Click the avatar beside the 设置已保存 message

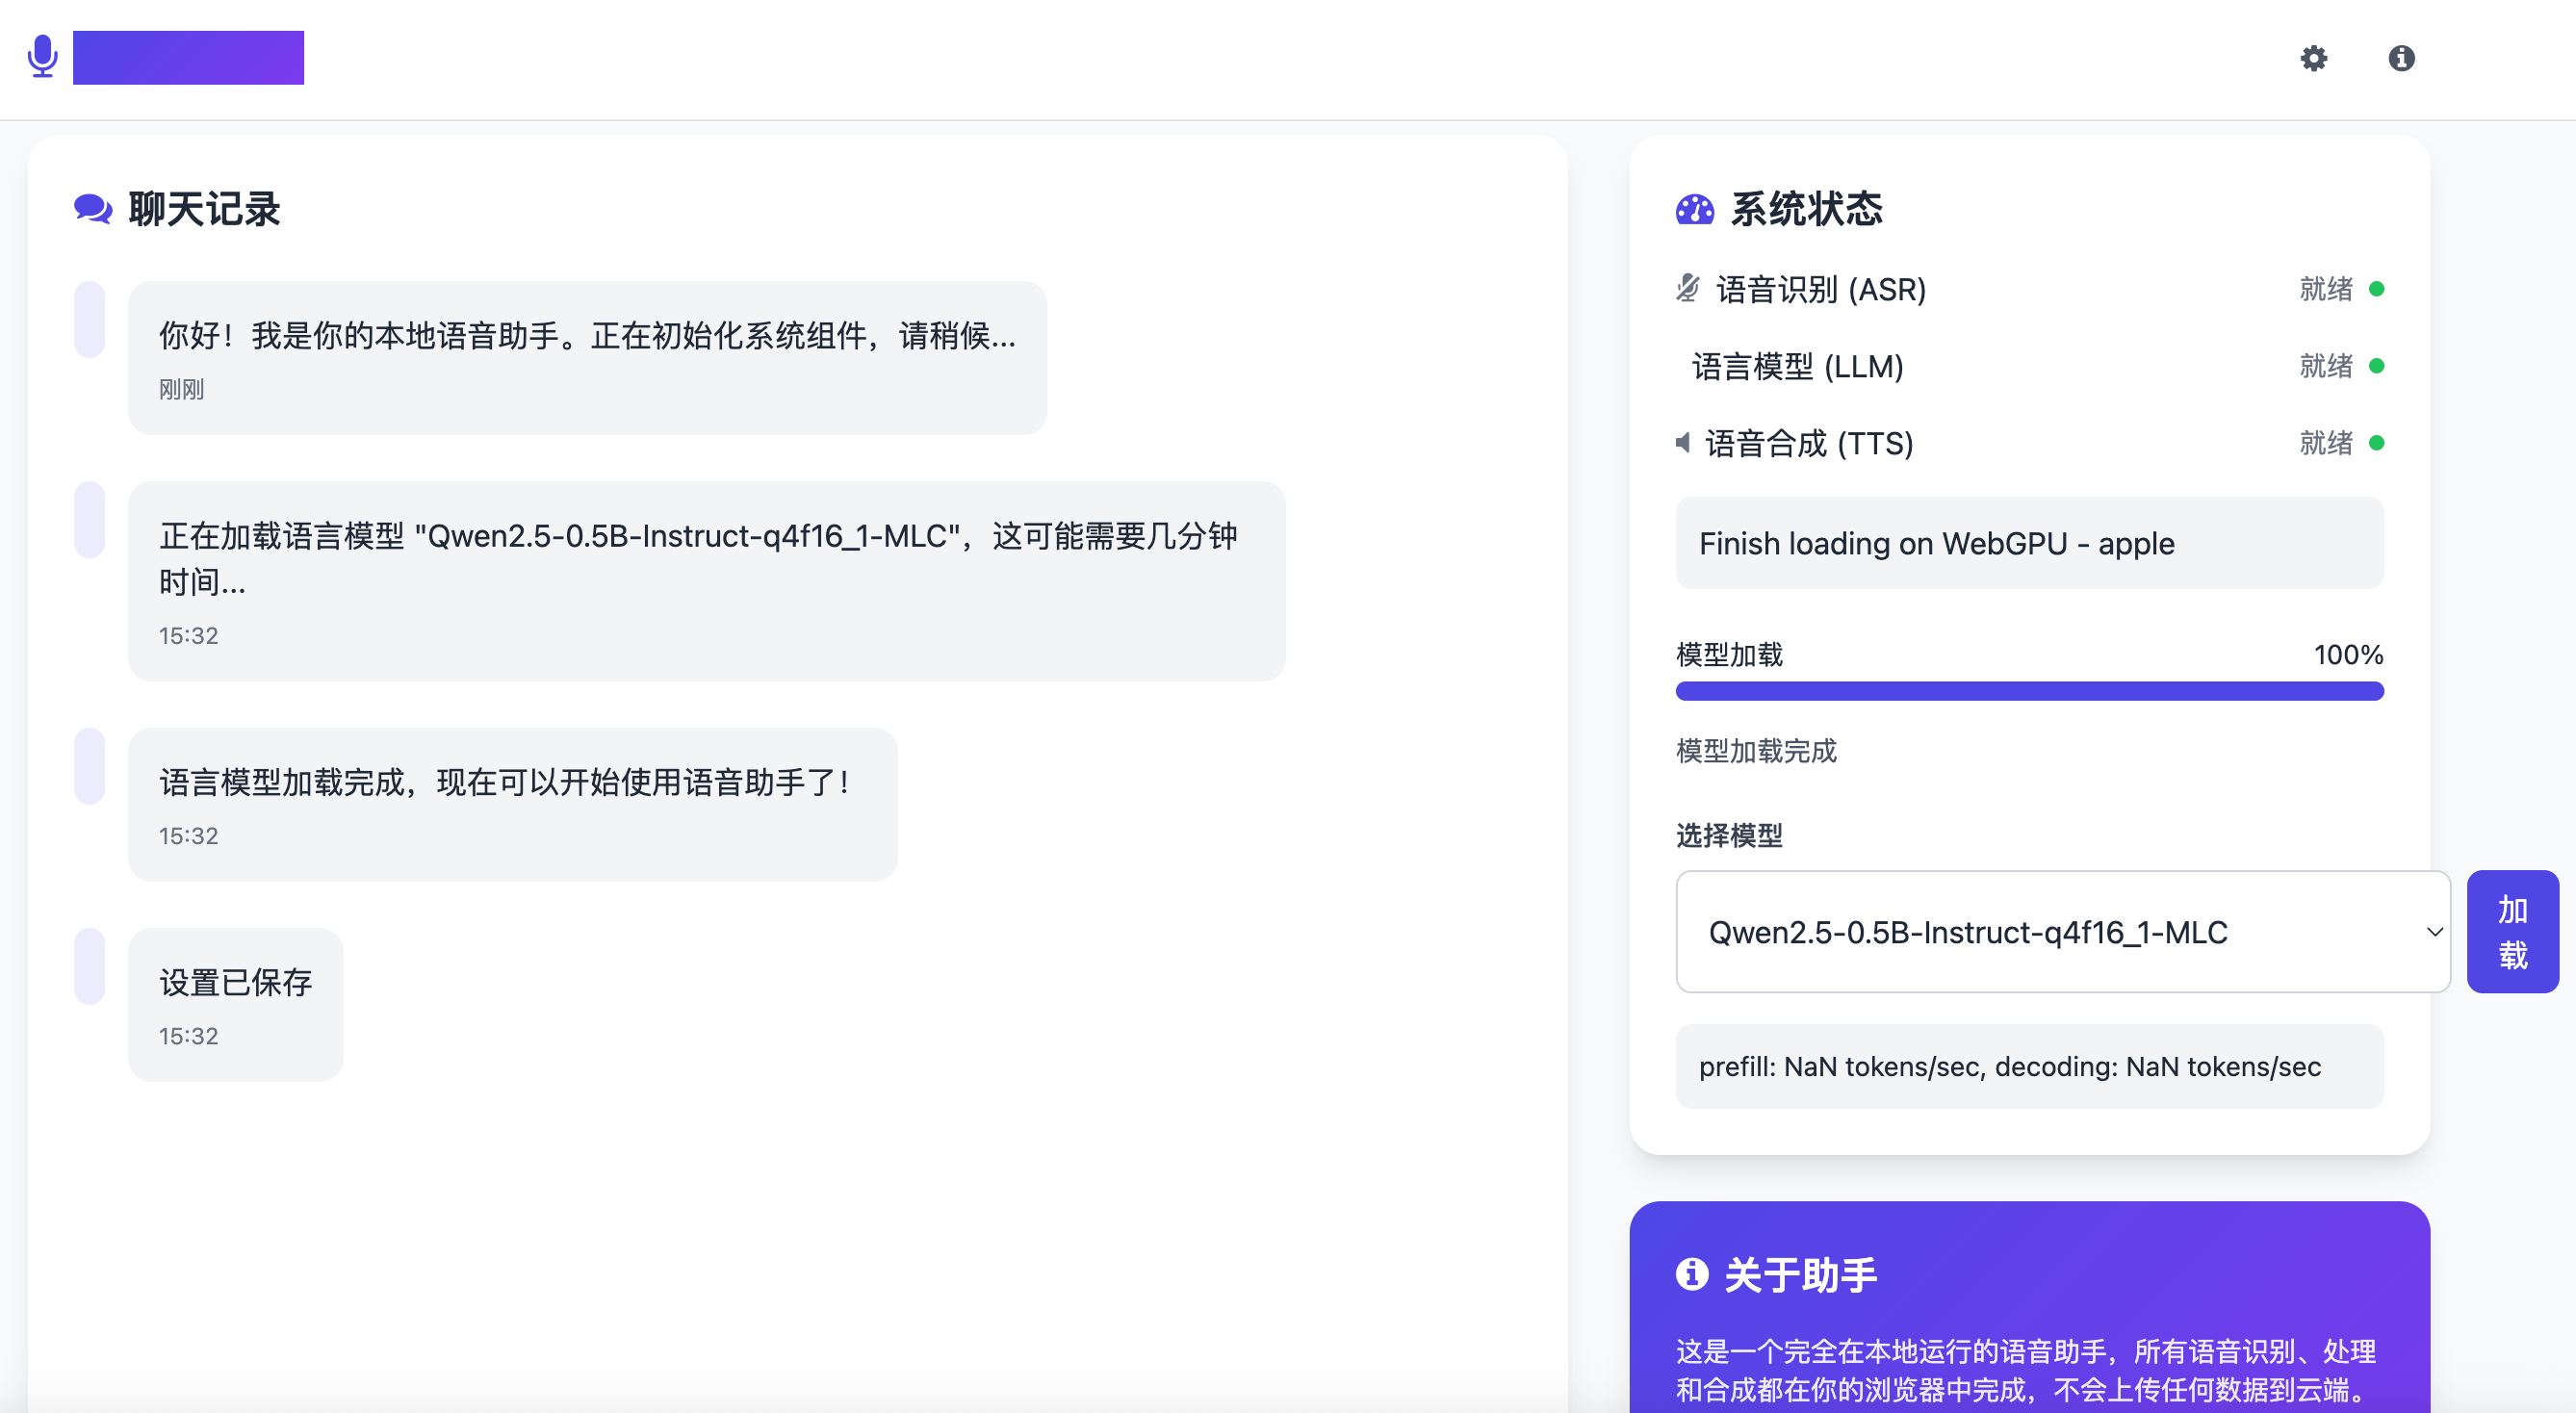(89, 966)
